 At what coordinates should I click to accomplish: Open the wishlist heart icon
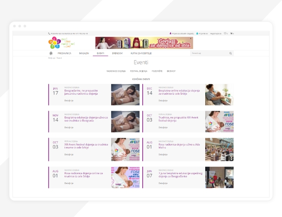click(225, 33)
